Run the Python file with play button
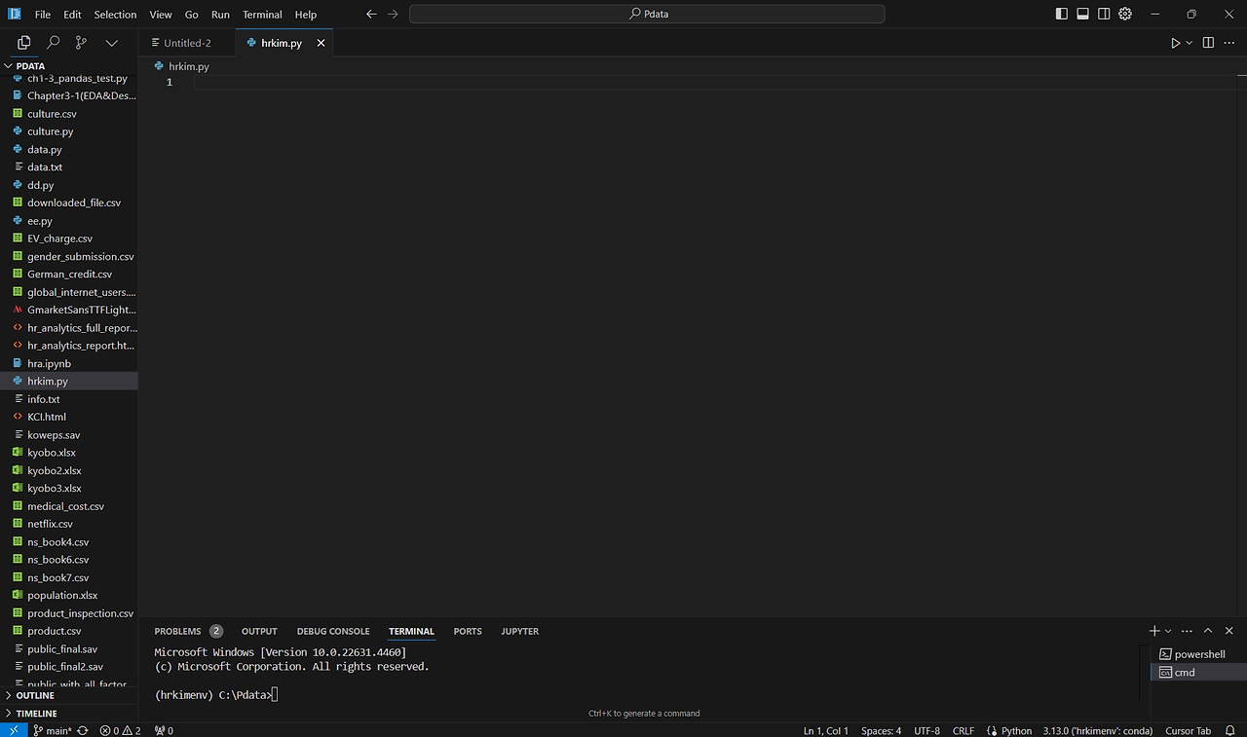 pyautogui.click(x=1175, y=43)
